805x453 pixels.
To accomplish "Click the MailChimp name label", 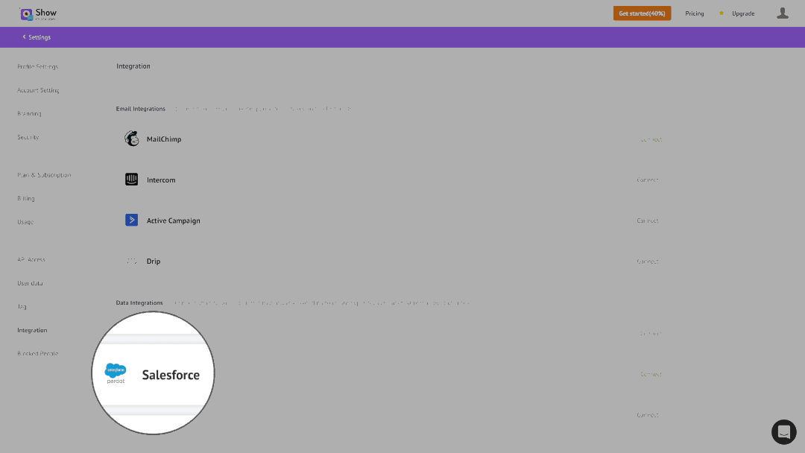I will (164, 139).
